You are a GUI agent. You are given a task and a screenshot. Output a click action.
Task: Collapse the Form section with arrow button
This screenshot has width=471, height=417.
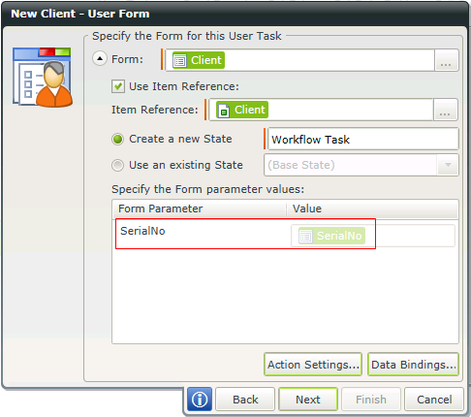pyautogui.click(x=100, y=59)
